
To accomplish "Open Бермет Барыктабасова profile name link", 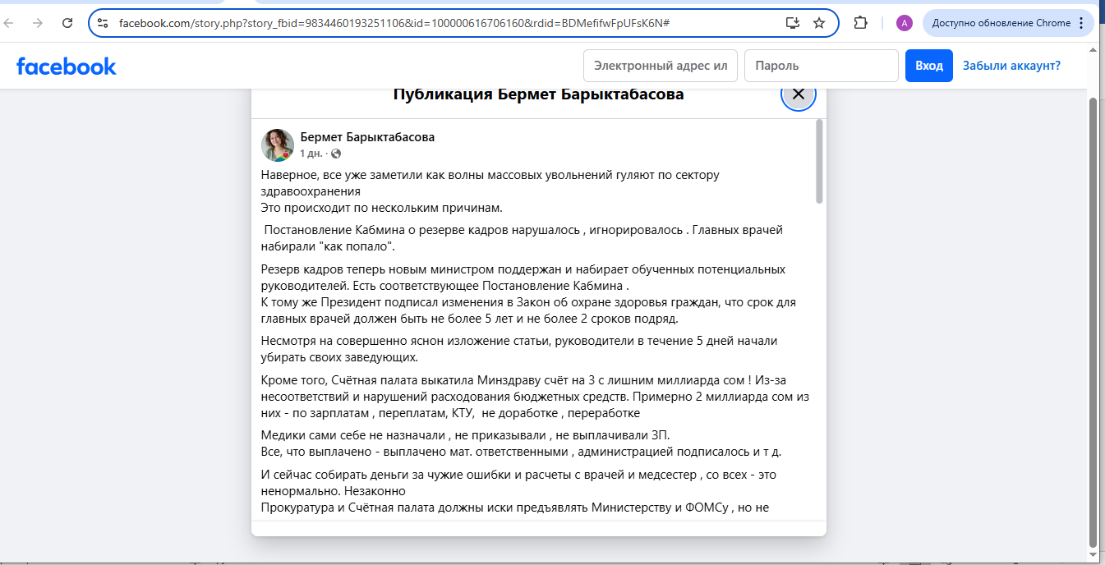I will tap(367, 137).
